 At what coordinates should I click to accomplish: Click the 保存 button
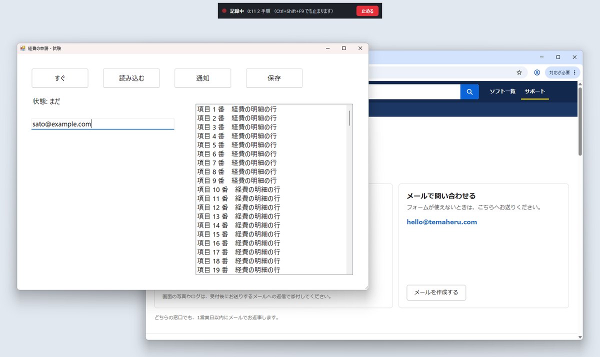274,78
